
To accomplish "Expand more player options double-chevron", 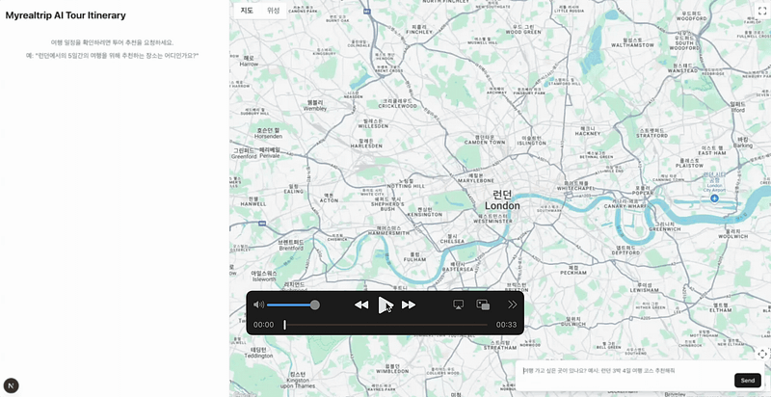I will coord(513,304).
